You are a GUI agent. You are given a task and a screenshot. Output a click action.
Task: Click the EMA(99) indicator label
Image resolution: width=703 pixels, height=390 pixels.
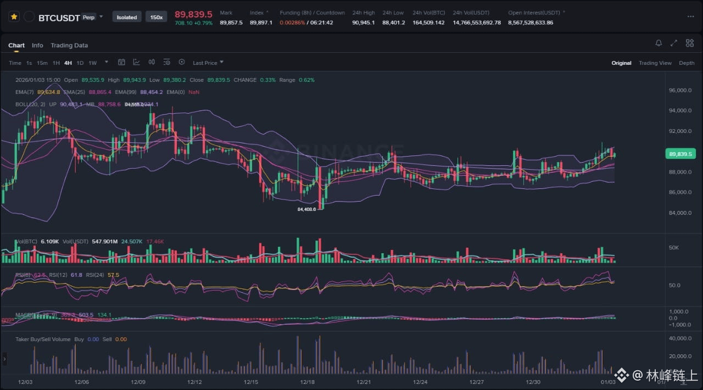tap(126, 92)
